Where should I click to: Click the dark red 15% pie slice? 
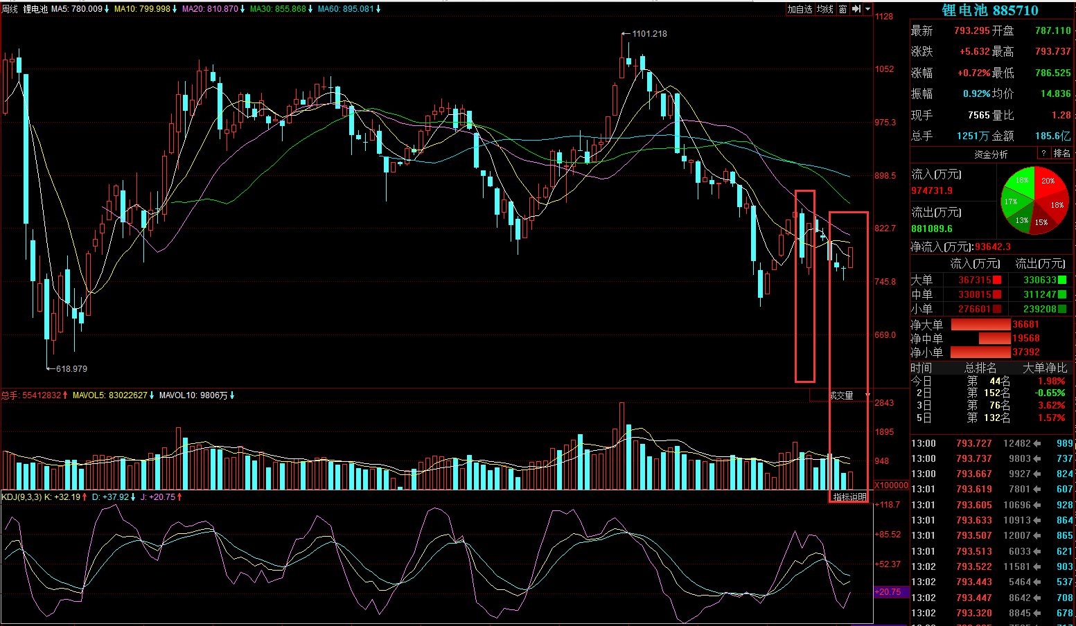(1043, 221)
